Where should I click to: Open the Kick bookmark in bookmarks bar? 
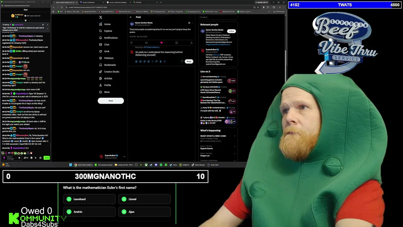click(x=60, y=12)
